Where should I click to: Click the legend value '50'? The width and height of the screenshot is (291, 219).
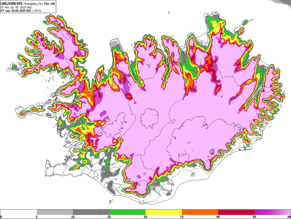point(146,217)
